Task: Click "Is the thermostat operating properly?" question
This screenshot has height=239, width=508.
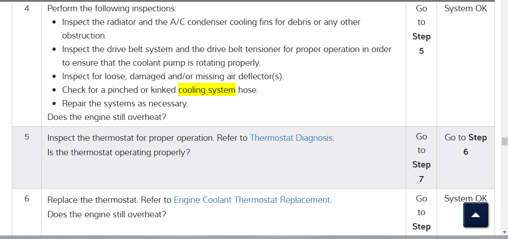Action: (x=119, y=153)
